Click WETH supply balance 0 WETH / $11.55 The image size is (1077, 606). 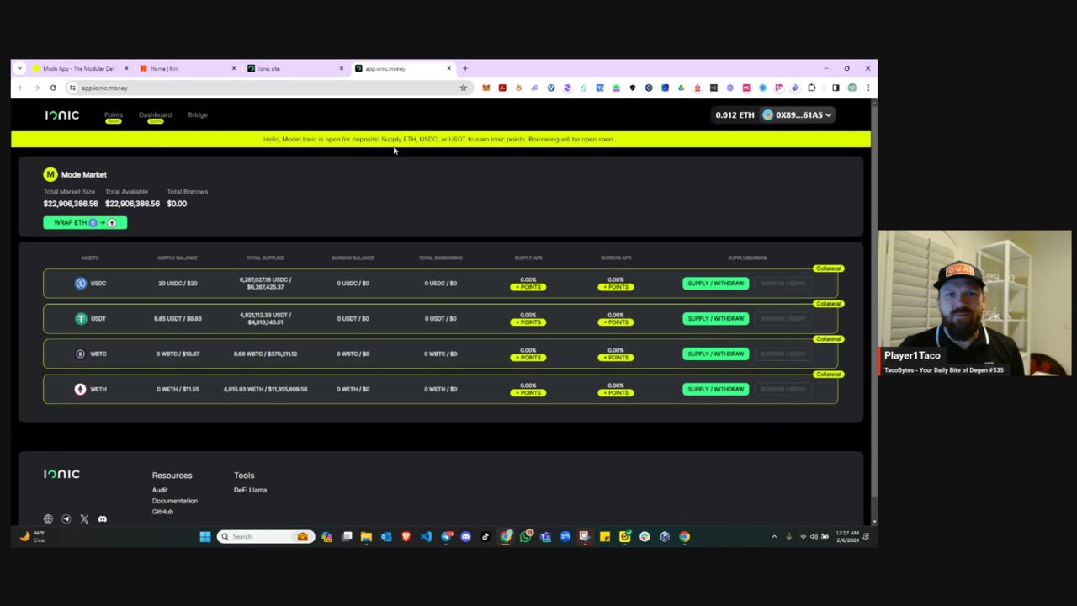point(178,390)
